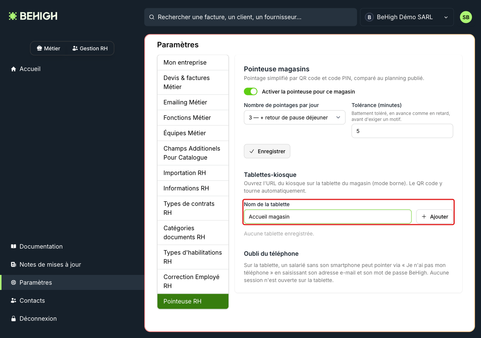Click the Gestion RH people icon
Screen dimensions: 481x338
(75, 48)
